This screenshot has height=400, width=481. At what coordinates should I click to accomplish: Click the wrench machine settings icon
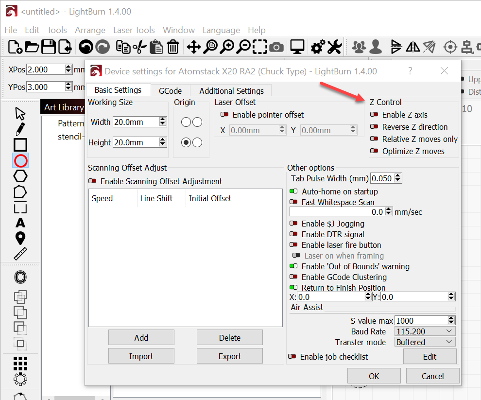(334, 47)
